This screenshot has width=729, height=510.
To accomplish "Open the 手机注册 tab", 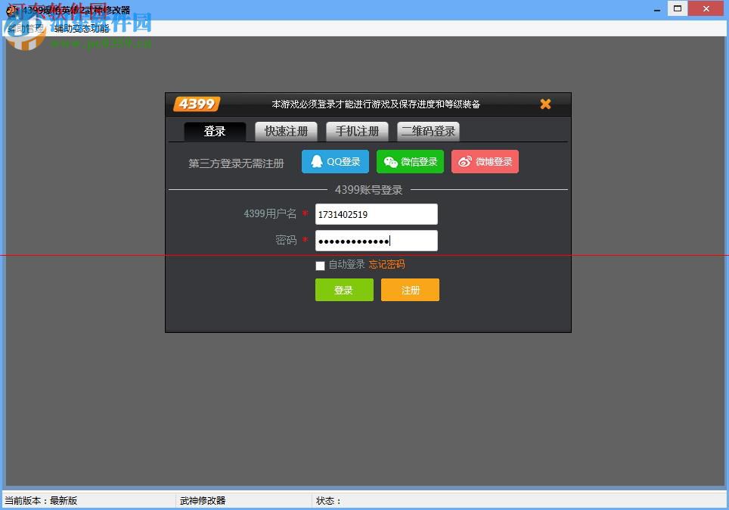I will click(x=357, y=131).
